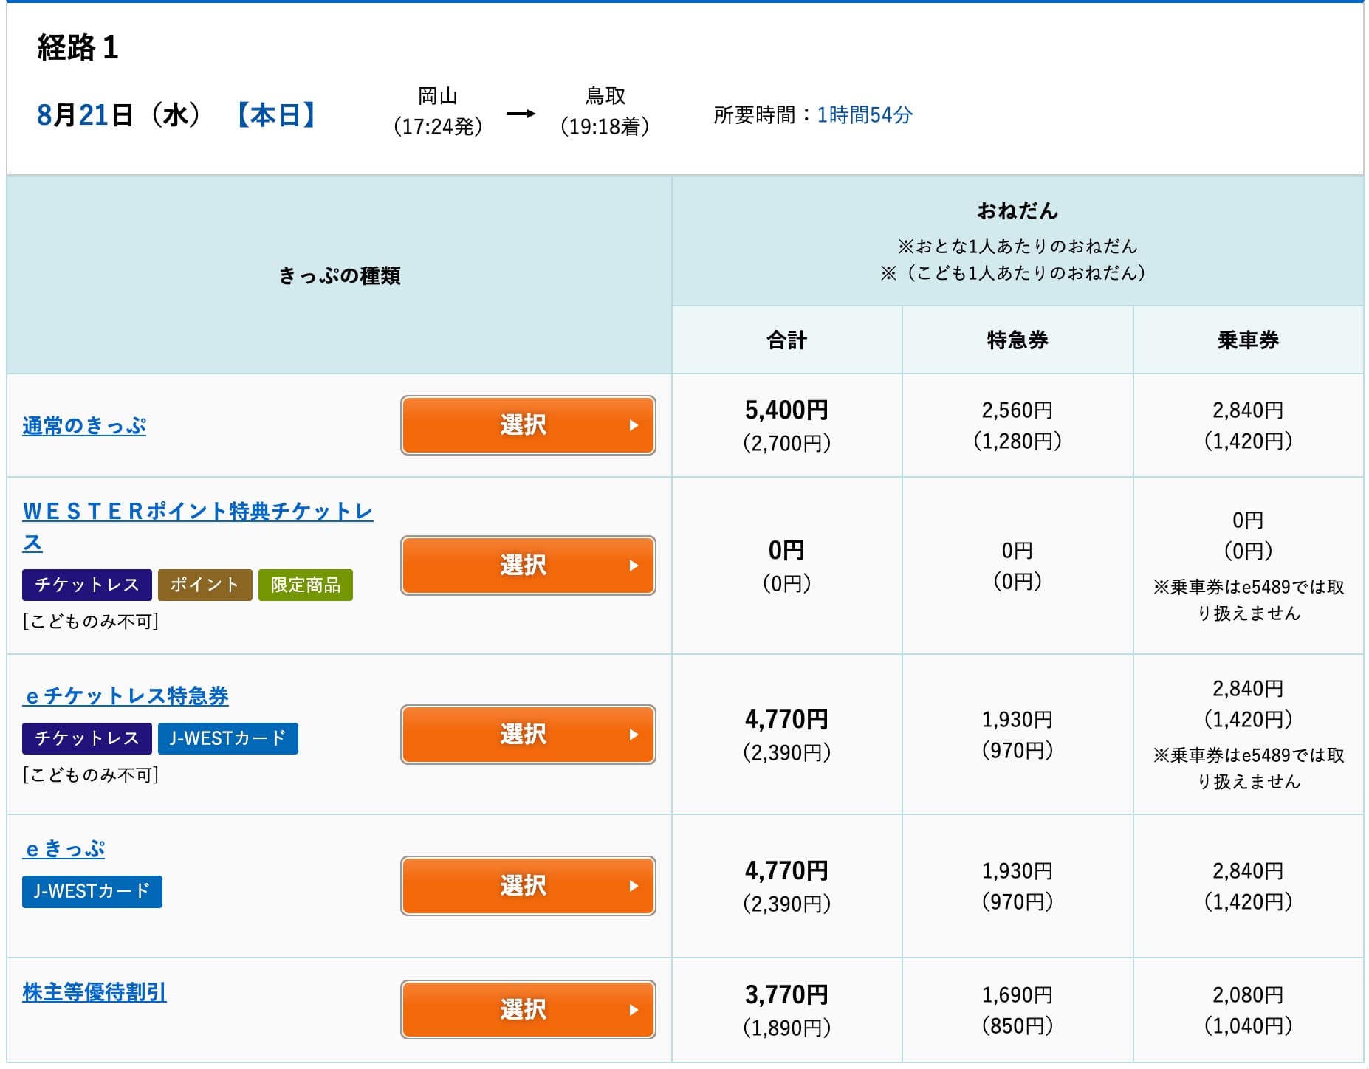Click the 【本日】 label
The width and height of the screenshot is (1369, 1069).
pyautogui.click(x=276, y=115)
